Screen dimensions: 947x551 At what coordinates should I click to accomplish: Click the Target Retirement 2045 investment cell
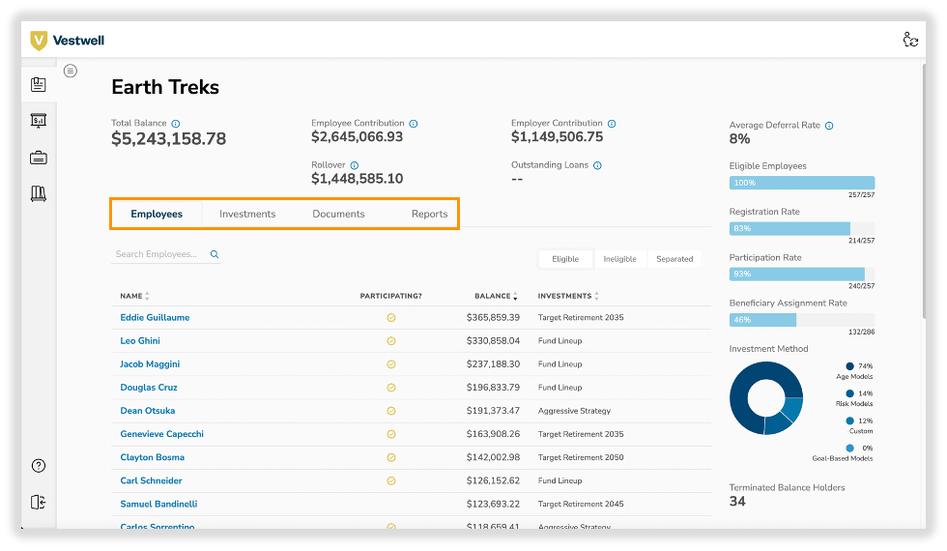pyautogui.click(x=581, y=505)
